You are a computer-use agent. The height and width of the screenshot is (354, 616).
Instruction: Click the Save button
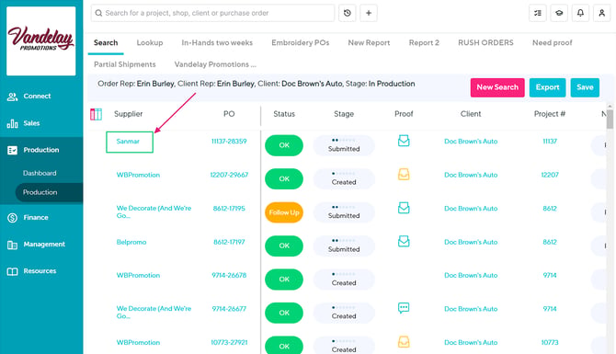coord(585,87)
